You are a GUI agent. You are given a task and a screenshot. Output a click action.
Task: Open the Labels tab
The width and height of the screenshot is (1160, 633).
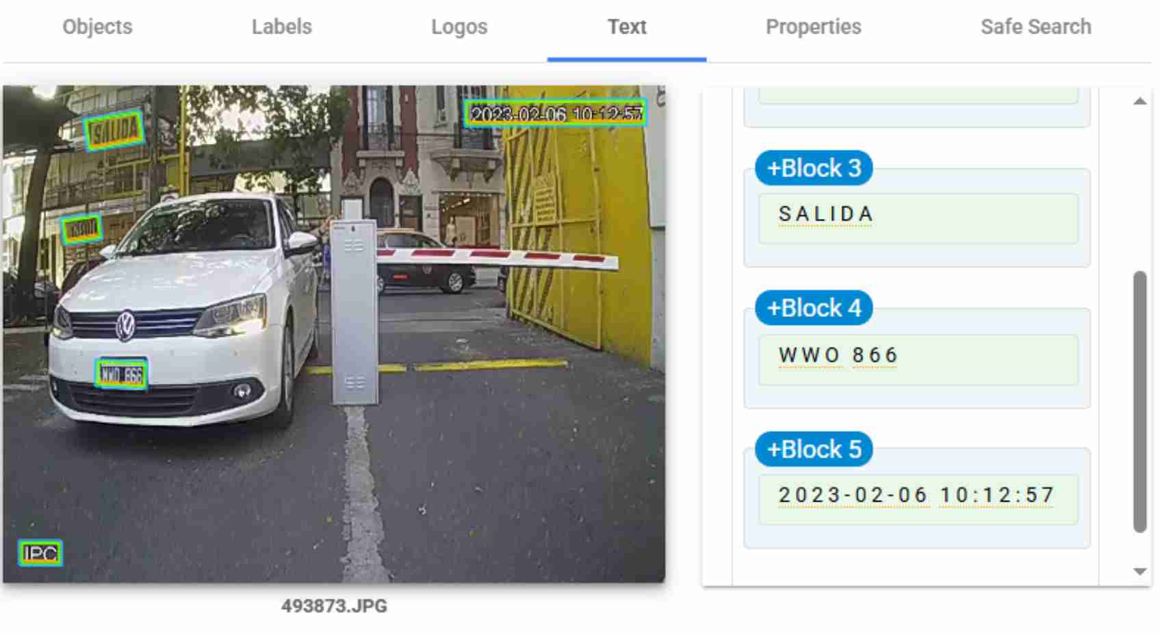[x=281, y=27]
